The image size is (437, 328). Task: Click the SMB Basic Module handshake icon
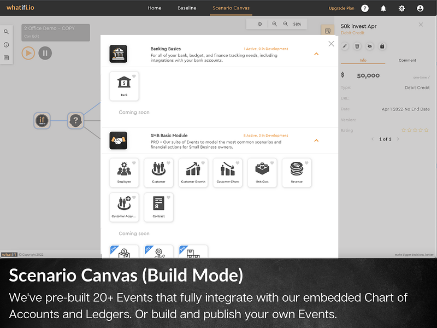[118, 140]
